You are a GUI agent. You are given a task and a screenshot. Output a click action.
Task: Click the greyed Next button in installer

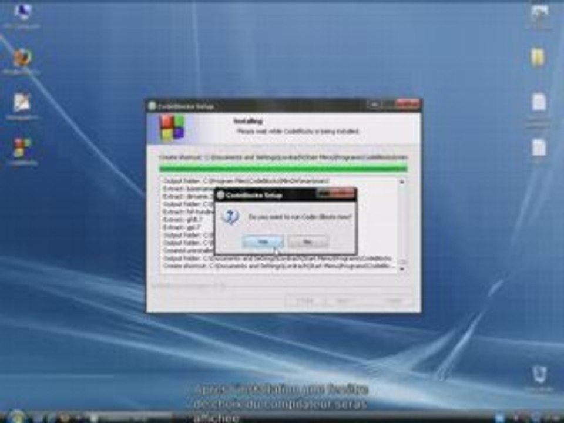click(343, 301)
